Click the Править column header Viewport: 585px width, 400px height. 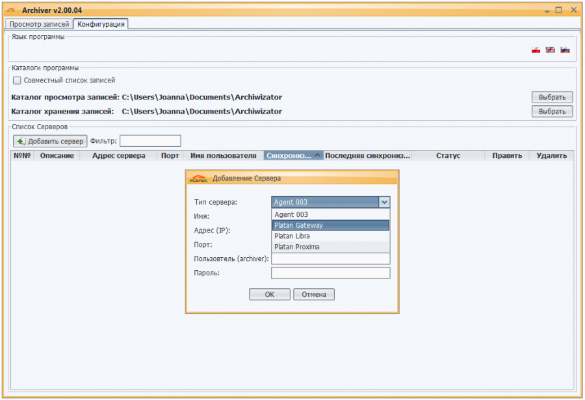pyautogui.click(x=507, y=155)
